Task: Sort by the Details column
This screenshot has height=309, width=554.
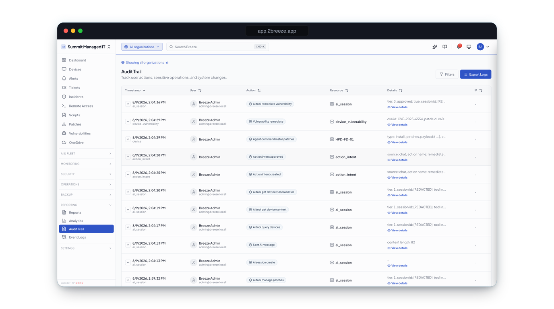Action: click(x=395, y=91)
